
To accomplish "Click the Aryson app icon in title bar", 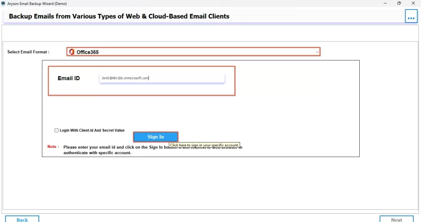I will pos(3,3).
